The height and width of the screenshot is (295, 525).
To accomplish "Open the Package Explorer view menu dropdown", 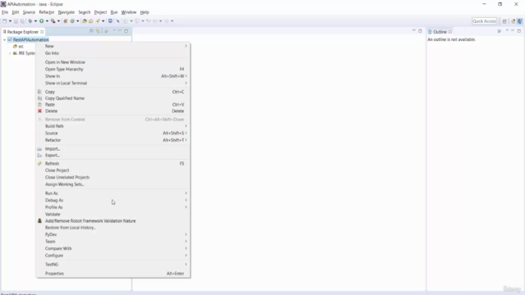I will pyautogui.click(x=114, y=31).
